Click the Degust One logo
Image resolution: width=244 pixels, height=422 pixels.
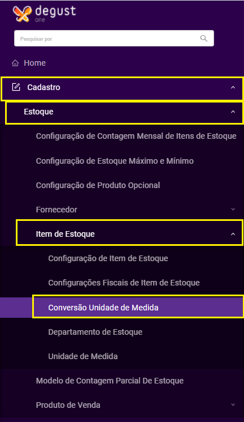44,14
